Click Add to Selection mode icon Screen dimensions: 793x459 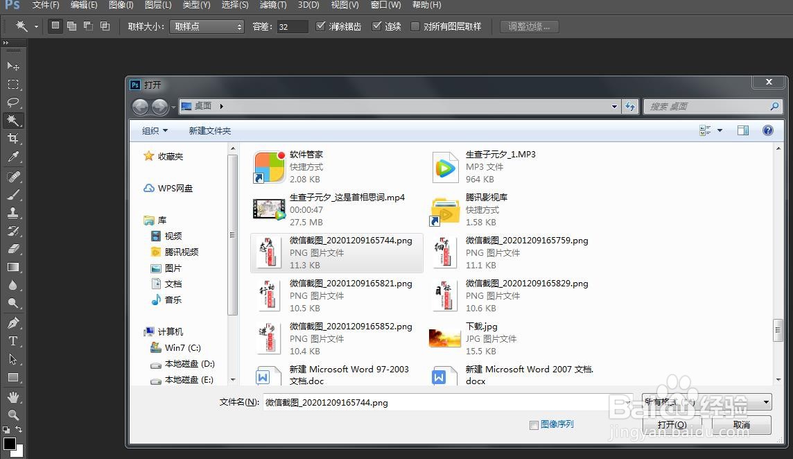tap(72, 26)
